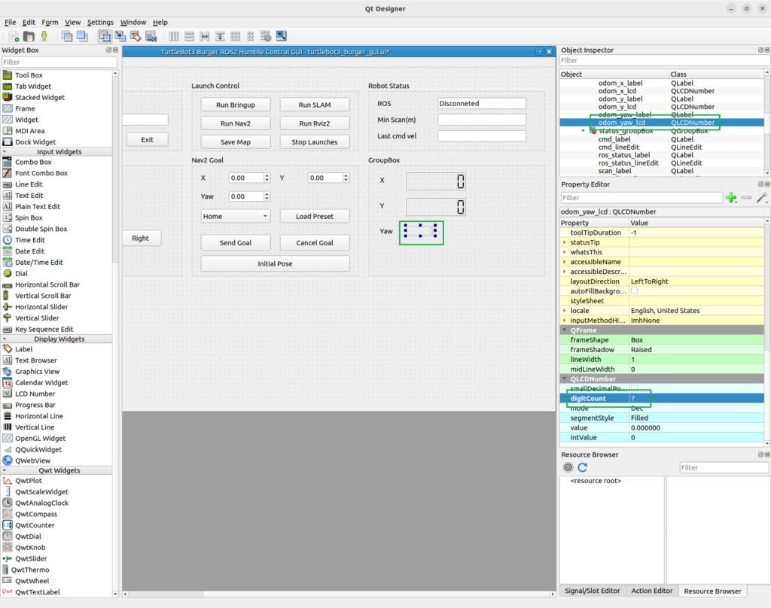
Task: Expand the statusTip property
Action: [565, 242]
